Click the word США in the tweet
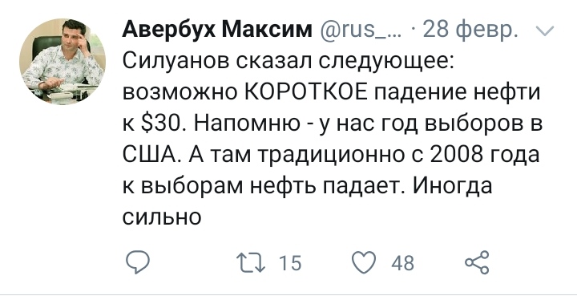The image size is (577, 300). pyautogui.click(x=151, y=155)
